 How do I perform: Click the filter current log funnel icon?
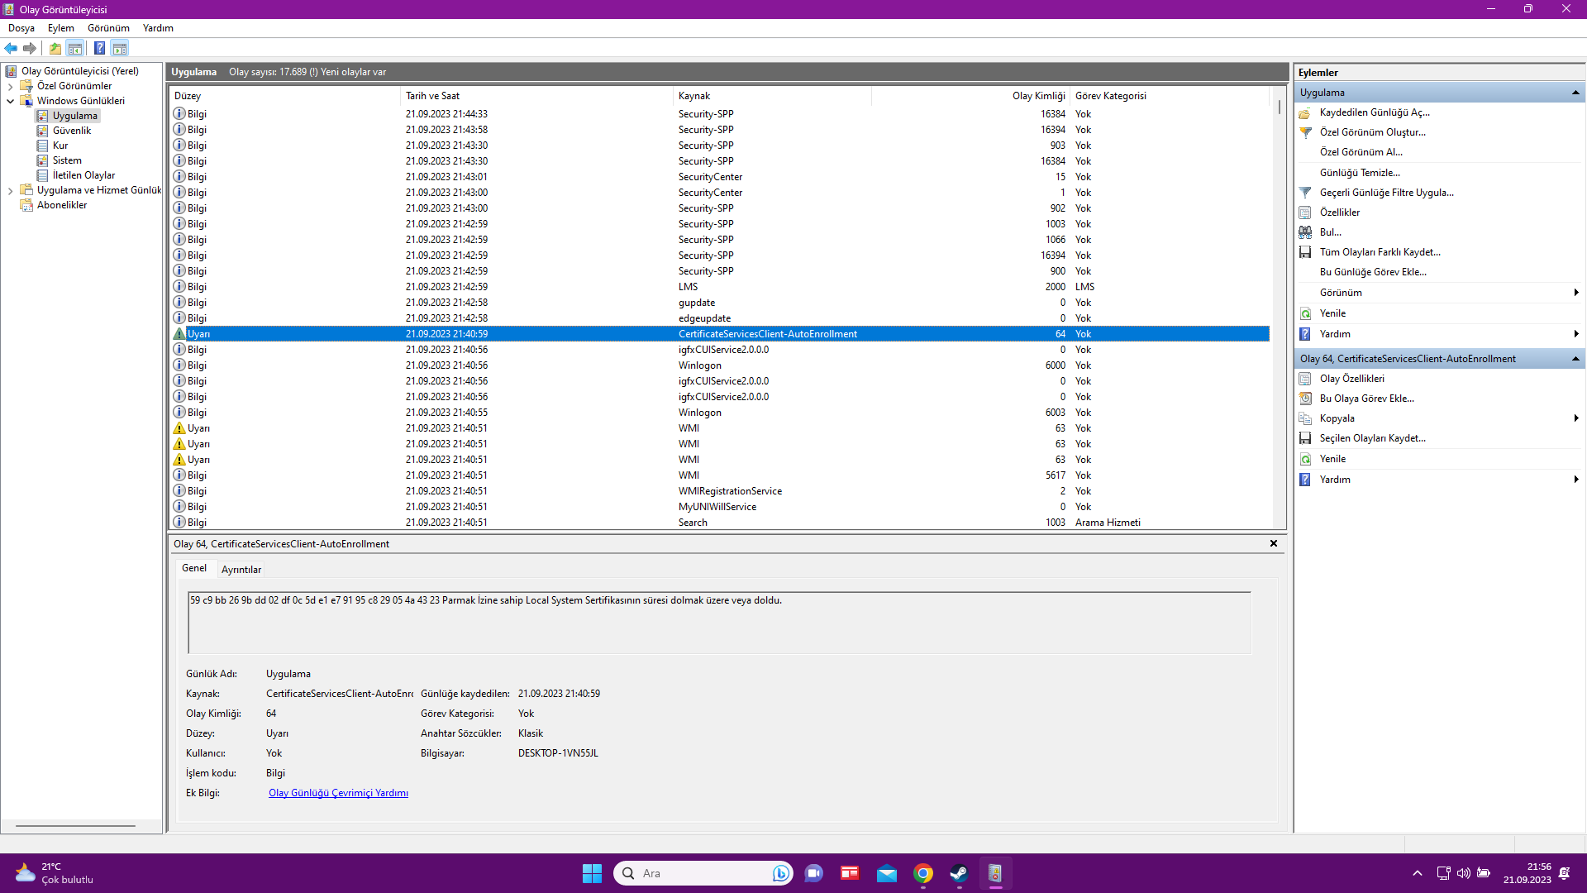(x=1305, y=193)
